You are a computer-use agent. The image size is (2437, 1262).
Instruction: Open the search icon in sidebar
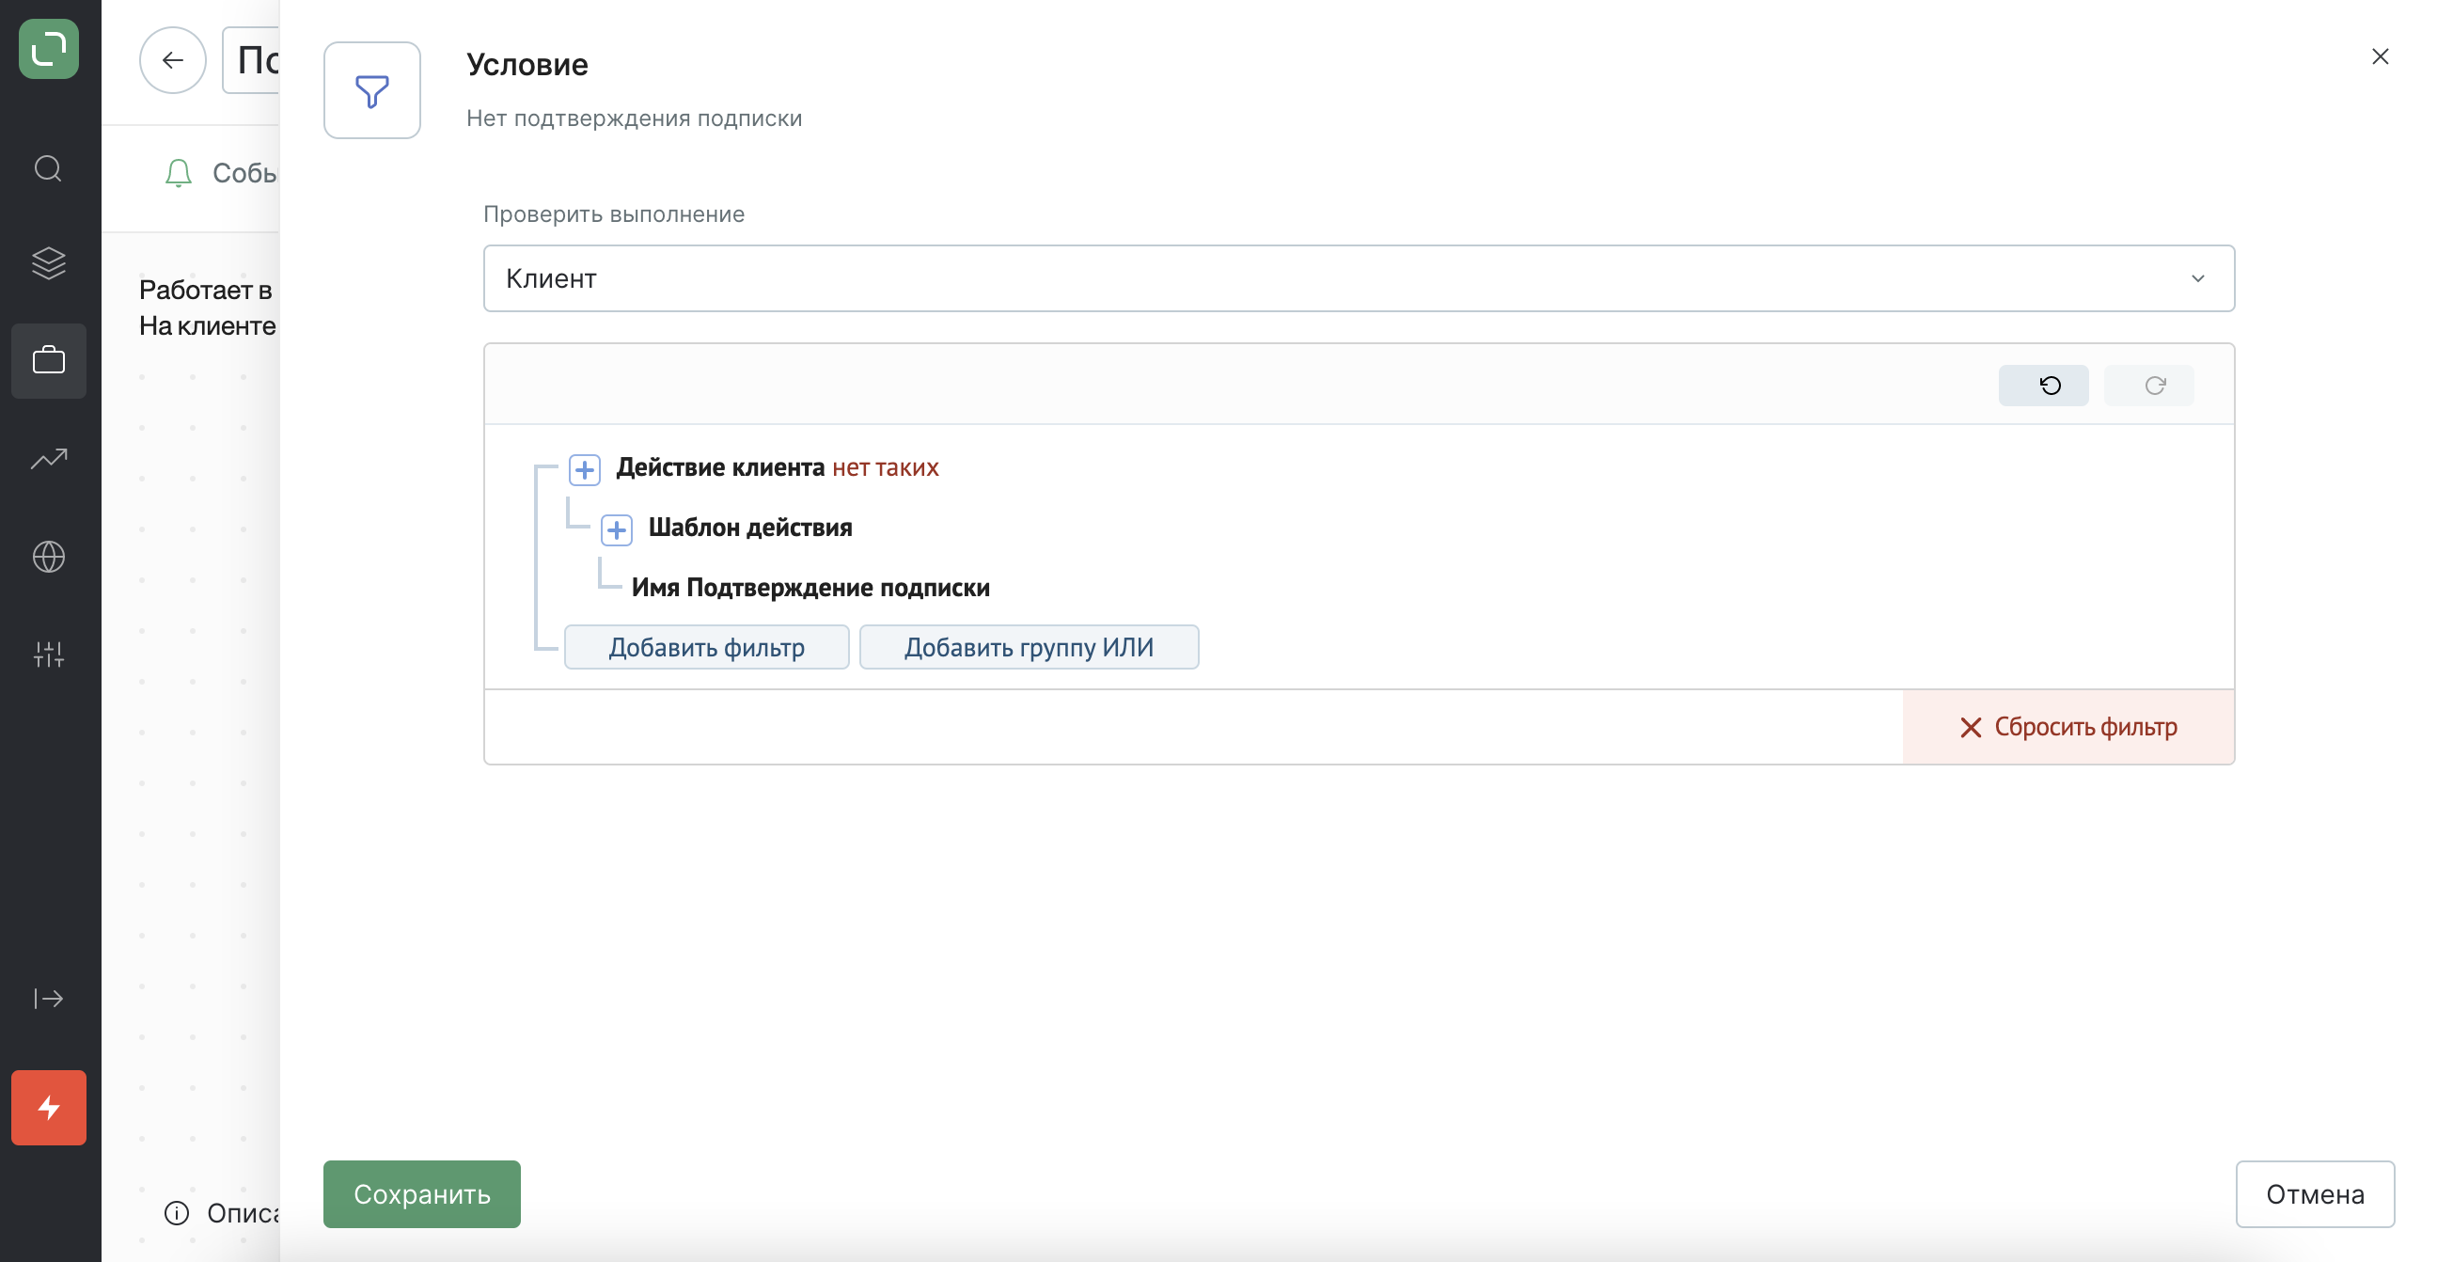(x=48, y=169)
